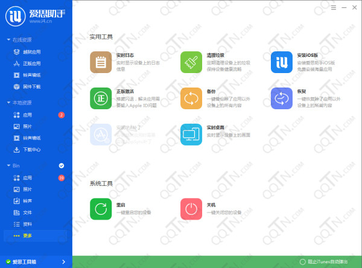Viewport: 362px width, 268px height.
Task: Click the 爱思工具箱 label at the bottom
Action: (25, 262)
